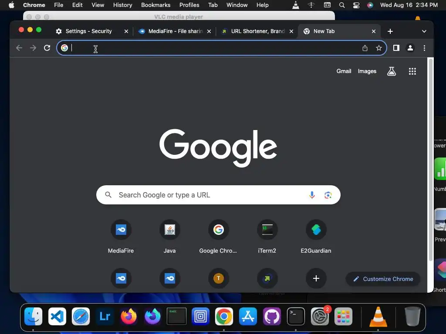
Task: Open the Bookmarks menu
Action: [155, 5]
